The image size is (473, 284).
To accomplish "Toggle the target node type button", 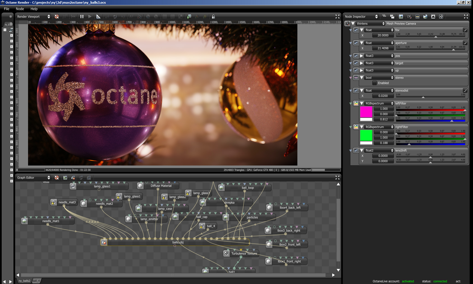I will pos(356,63).
